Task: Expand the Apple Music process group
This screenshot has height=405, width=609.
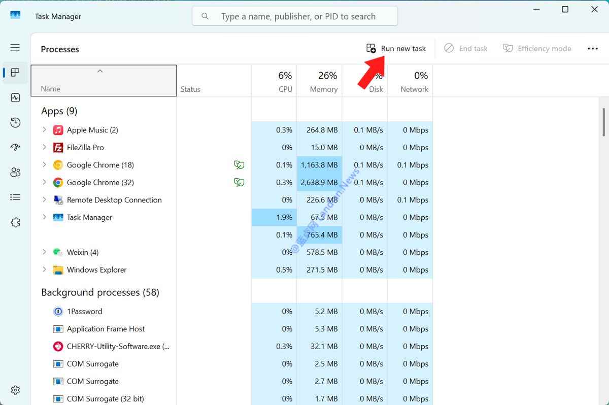Action: (44, 130)
